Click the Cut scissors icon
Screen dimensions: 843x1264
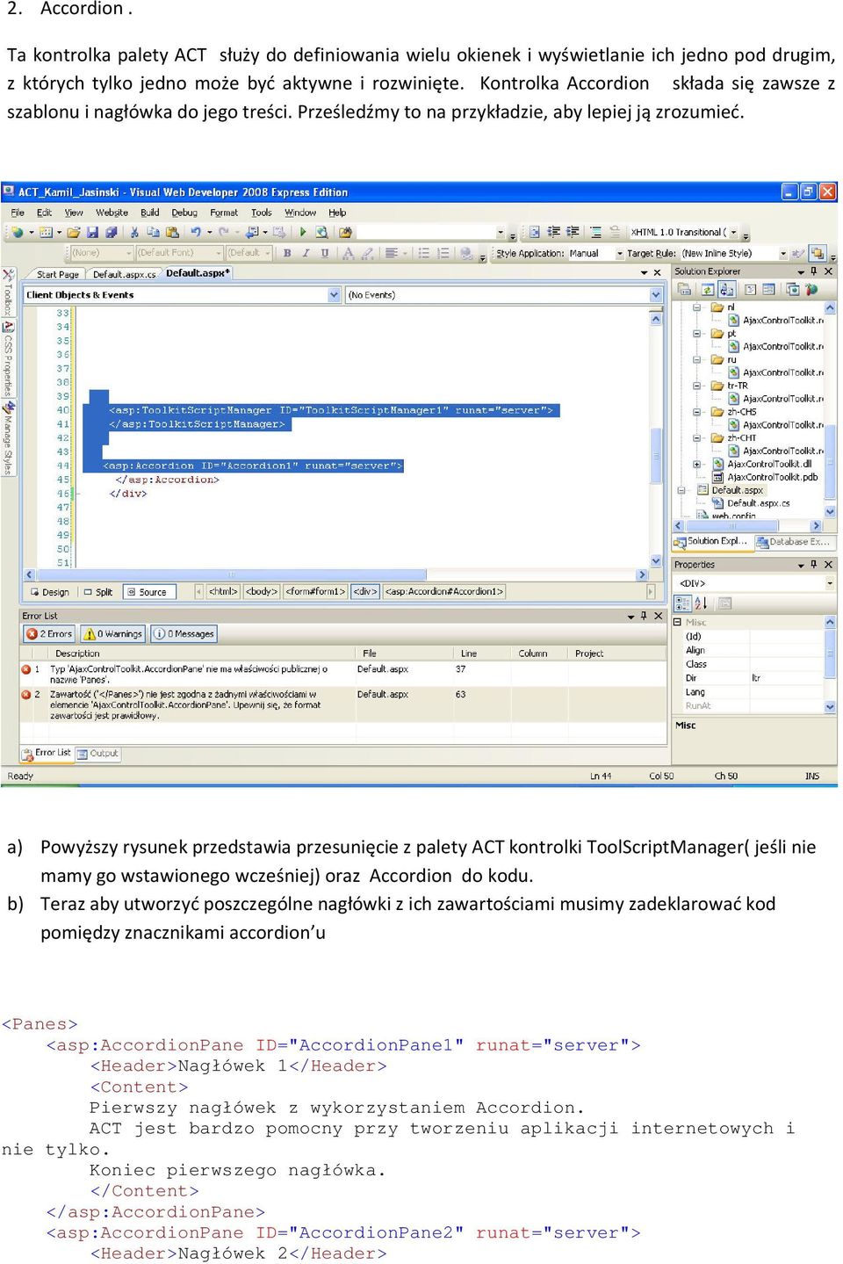134,232
